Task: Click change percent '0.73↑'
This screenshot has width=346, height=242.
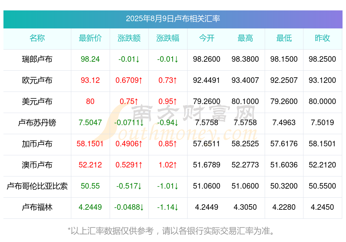Action: click(x=168, y=80)
